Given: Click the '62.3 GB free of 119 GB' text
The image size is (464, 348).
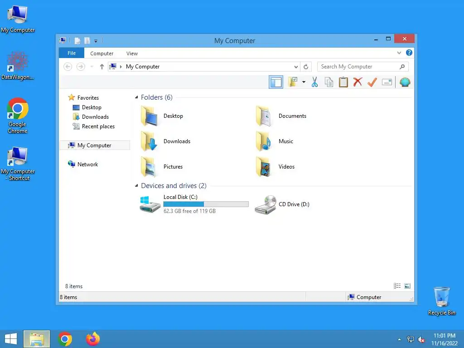Looking at the screenshot, I should pyautogui.click(x=189, y=211).
